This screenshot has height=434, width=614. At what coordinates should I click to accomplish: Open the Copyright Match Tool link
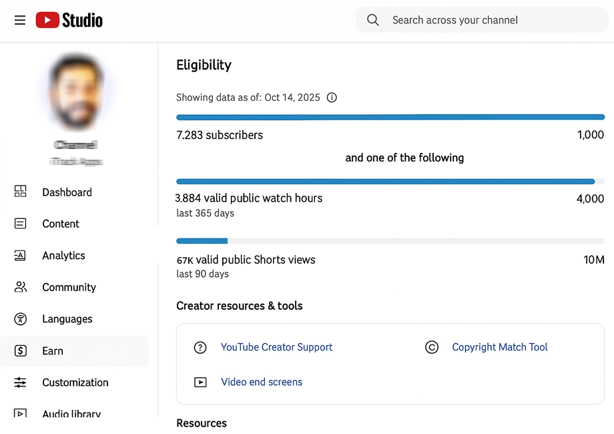pyautogui.click(x=499, y=347)
